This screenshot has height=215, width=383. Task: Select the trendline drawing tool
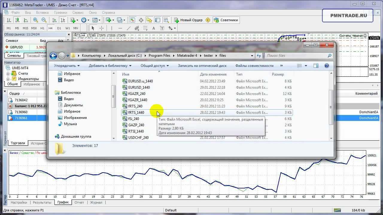pos(129,28)
